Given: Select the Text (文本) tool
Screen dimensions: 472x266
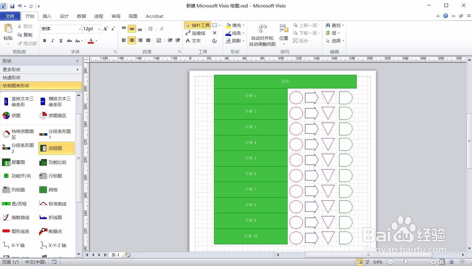Looking at the screenshot, I should coord(193,41).
